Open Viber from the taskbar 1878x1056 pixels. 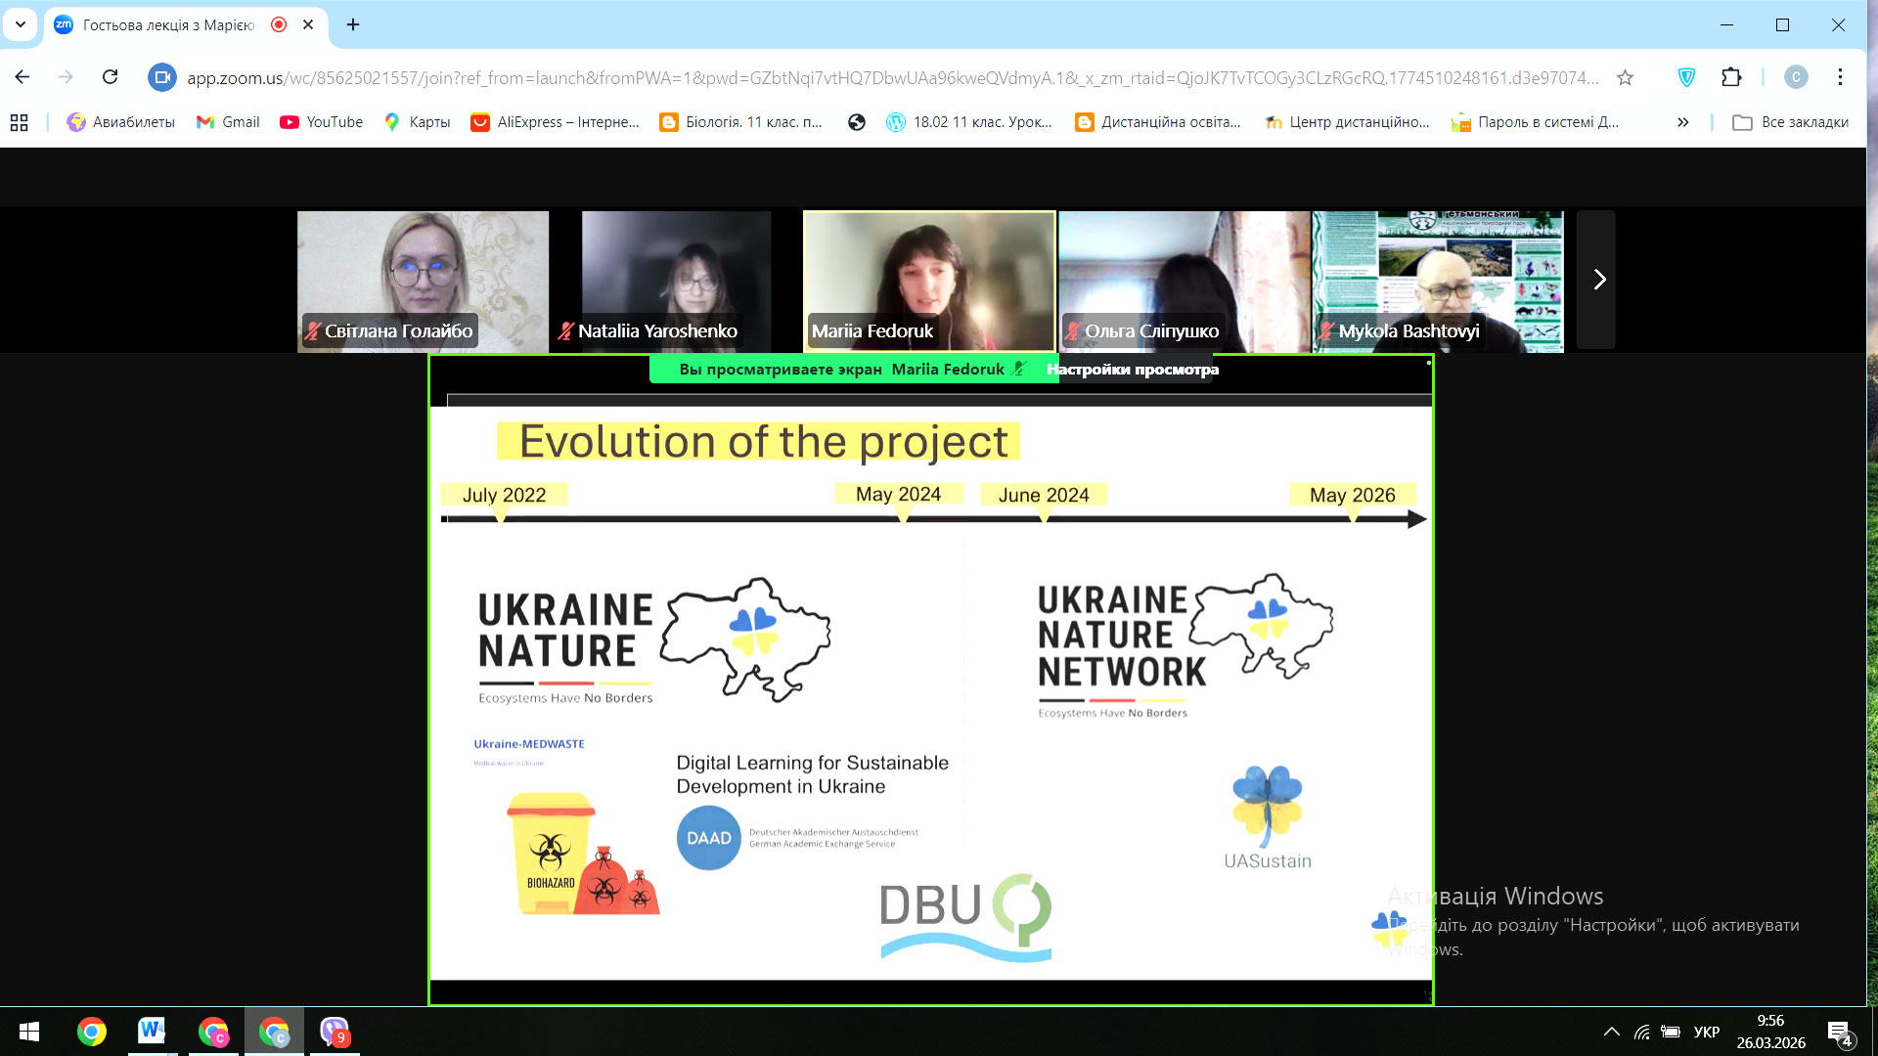(x=335, y=1032)
